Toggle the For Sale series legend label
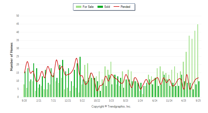 point(88,7)
